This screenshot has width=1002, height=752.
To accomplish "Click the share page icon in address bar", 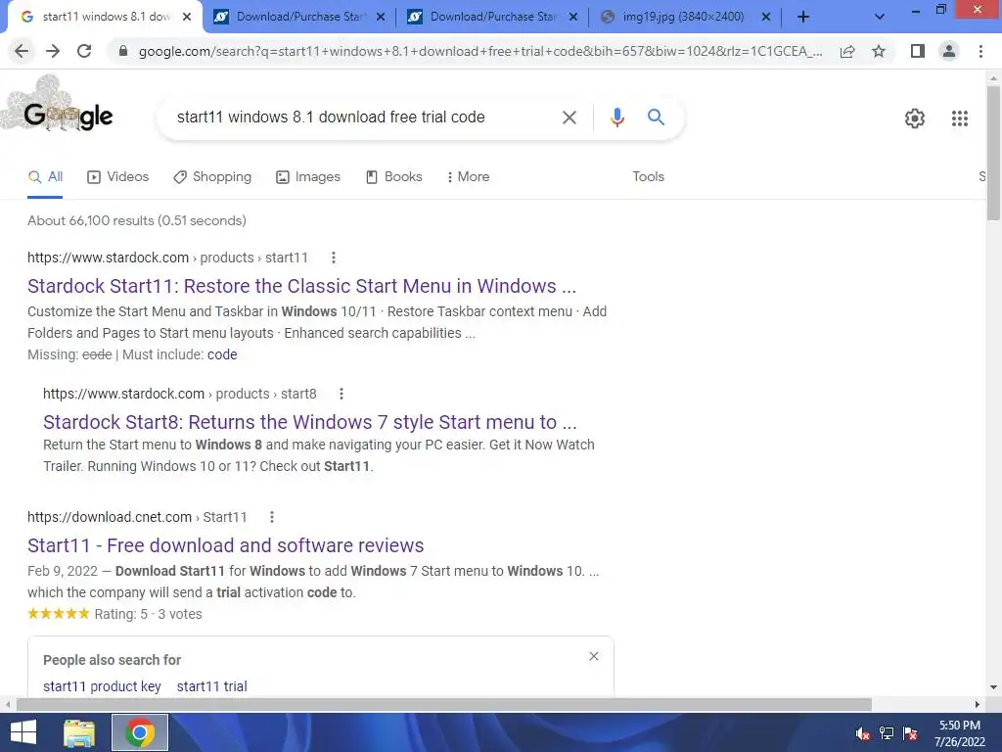I will 847,51.
